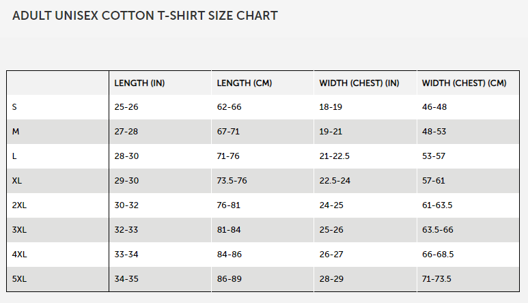This screenshot has height=303, width=528.
Task: Click the WIDTH (CHEST) (IN) header
Action: [x=359, y=83]
